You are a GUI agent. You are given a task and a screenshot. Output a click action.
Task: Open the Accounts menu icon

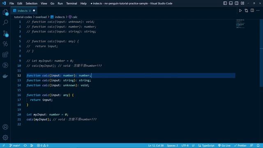click(5, 127)
